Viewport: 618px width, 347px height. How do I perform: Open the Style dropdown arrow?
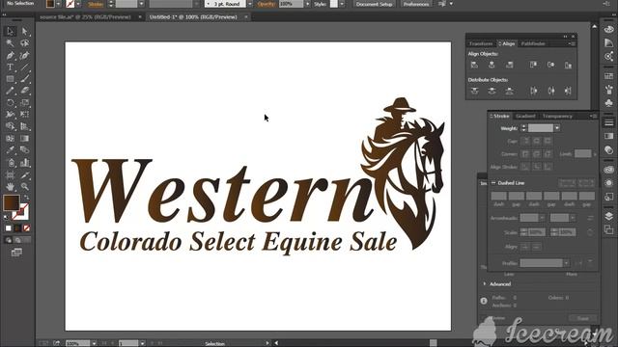342,4
